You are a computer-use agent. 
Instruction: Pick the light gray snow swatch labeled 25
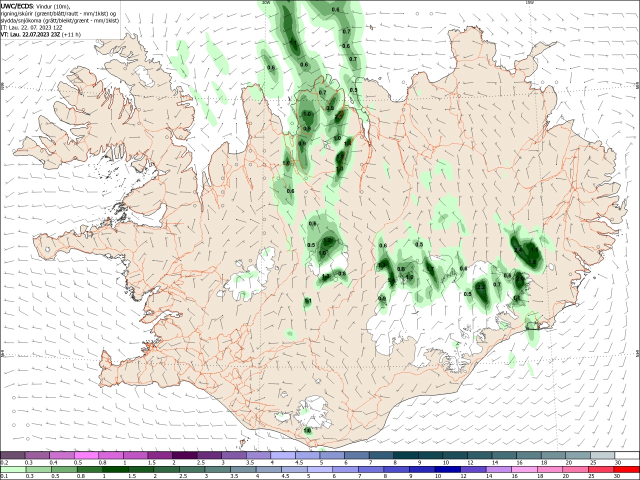[602, 455]
